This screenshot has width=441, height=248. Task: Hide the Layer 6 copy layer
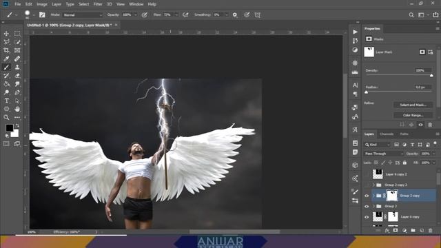coord(367,217)
